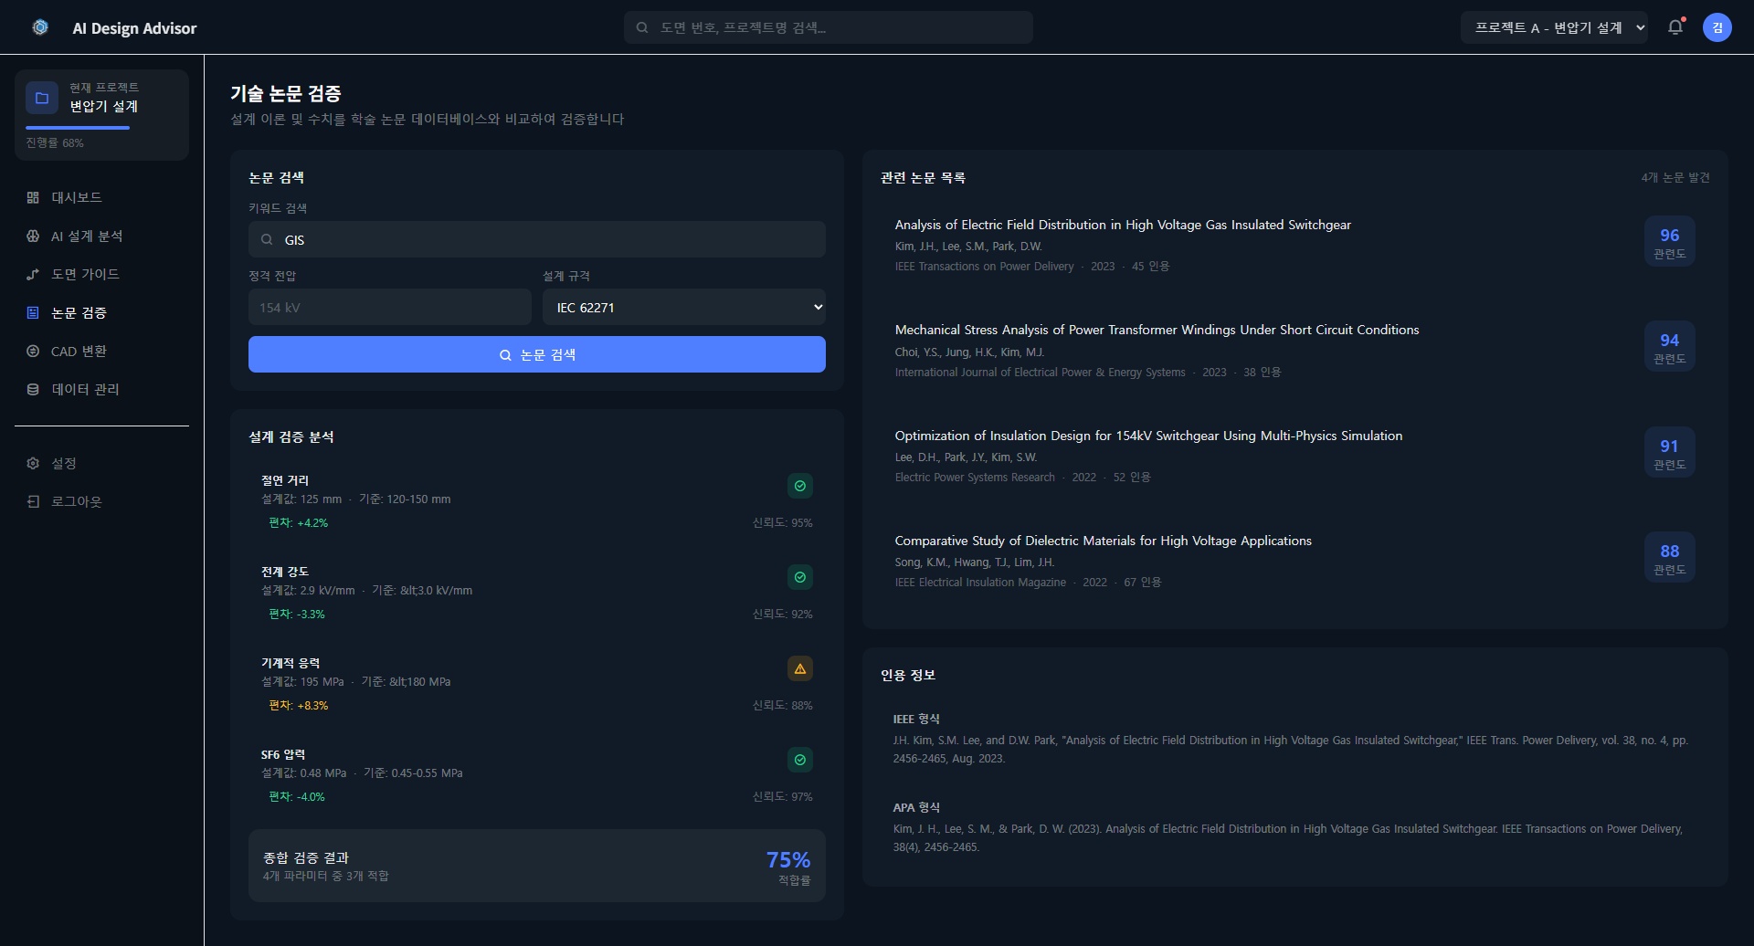Click the warning icon for 기계적 응력

(800, 668)
